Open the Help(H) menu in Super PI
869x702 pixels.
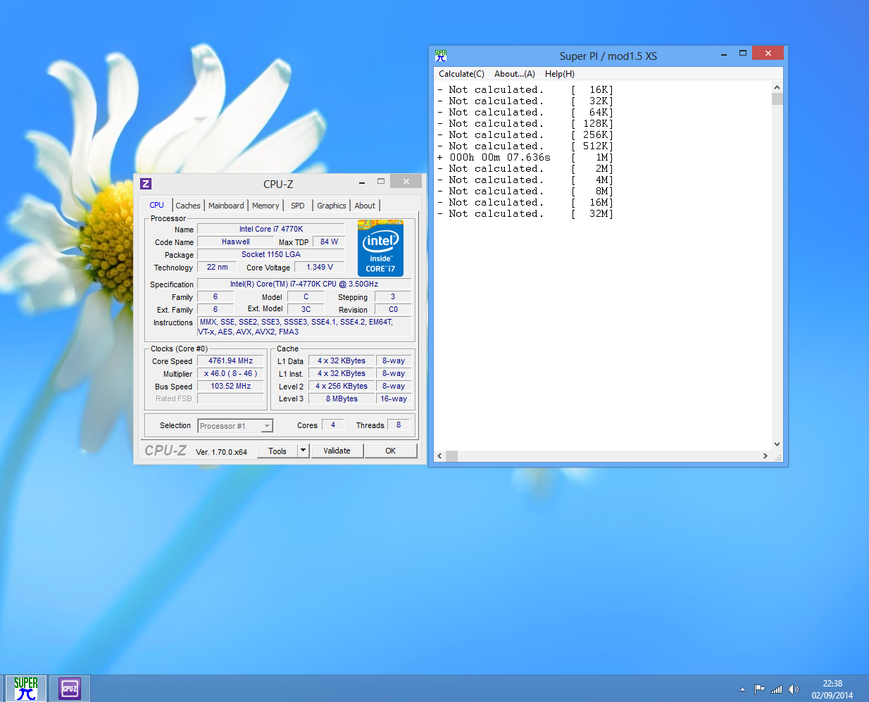(560, 74)
